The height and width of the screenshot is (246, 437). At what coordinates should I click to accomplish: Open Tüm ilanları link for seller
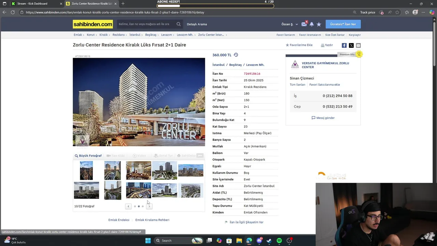coord(297,85)
